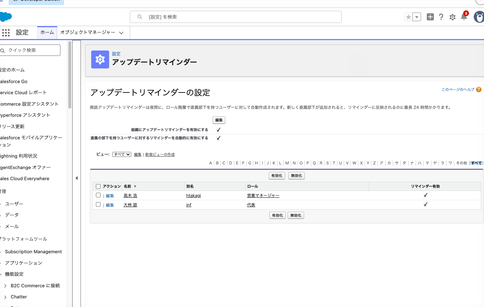Open the ビュー dropdown showing すべて
Image resolution: width=484 pixels, height=307 pixels.
[x=122, y=154]
